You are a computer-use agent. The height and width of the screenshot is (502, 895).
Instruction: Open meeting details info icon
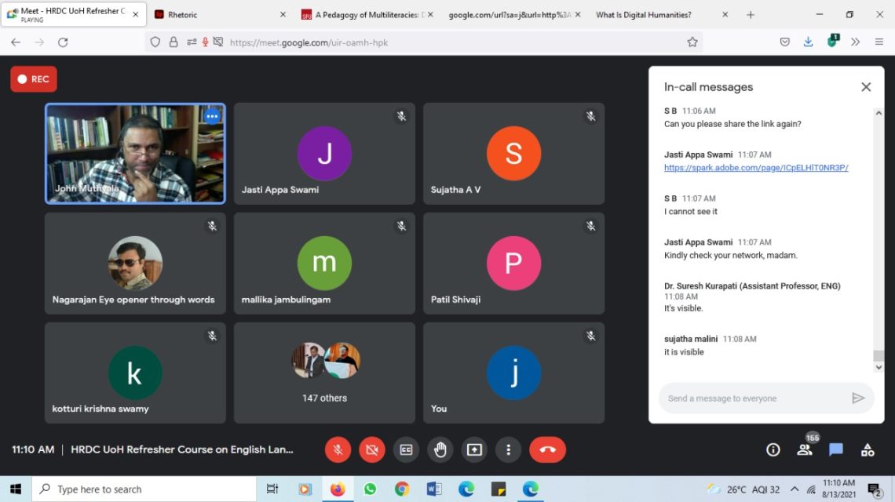pos(773,449)
